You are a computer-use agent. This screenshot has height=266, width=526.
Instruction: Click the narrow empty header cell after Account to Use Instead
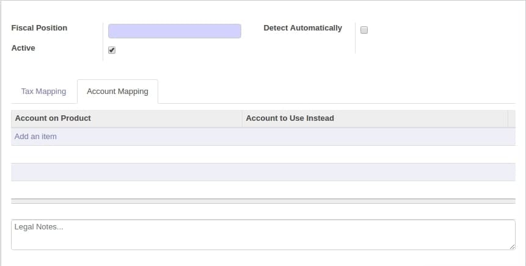pyautogui.click(x=511, y=118)
